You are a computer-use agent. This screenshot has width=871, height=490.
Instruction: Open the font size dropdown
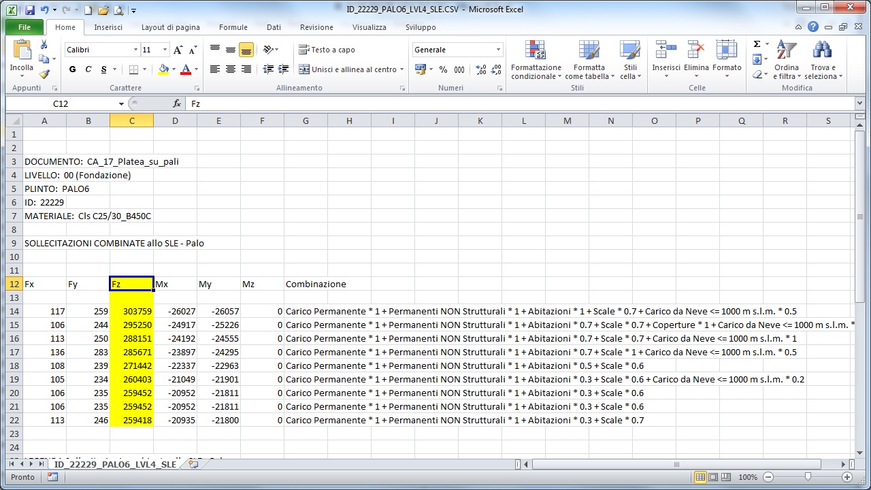click(165, 50)
